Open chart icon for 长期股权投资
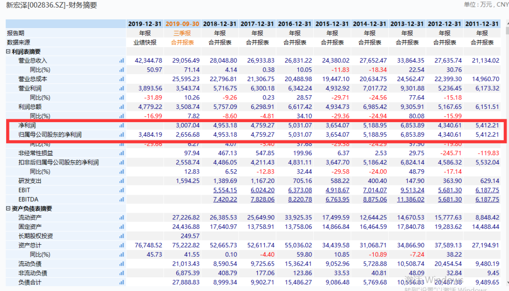The image size is (509, 291). click(122, 236)
